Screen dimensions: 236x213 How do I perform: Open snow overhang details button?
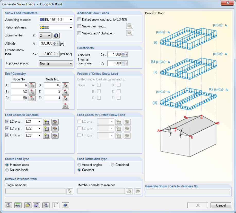[130, 26]
